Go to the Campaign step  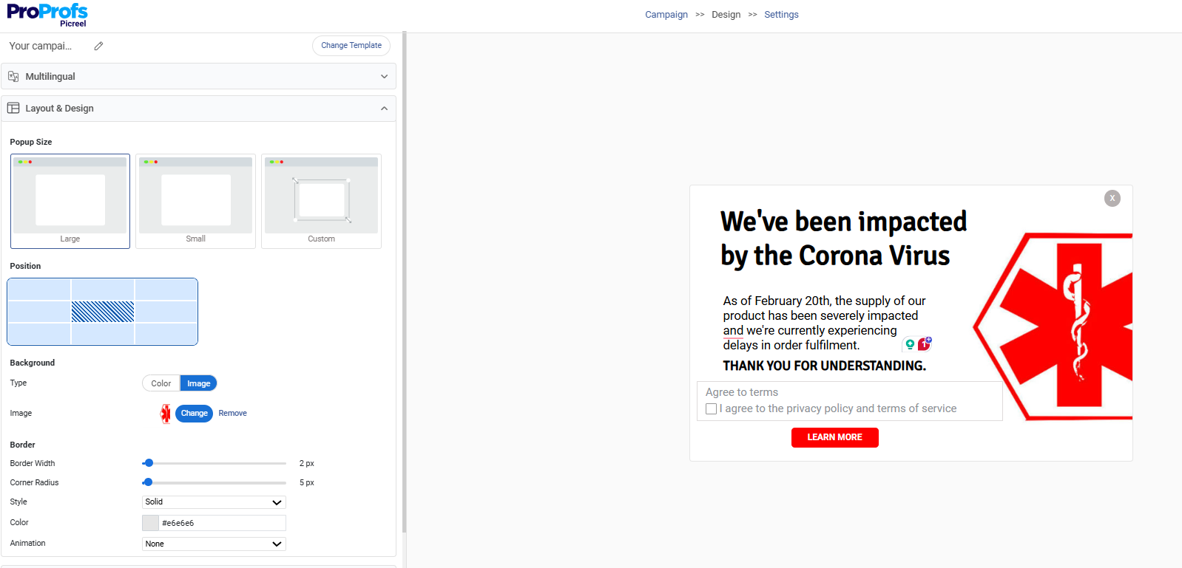(666, 14)
